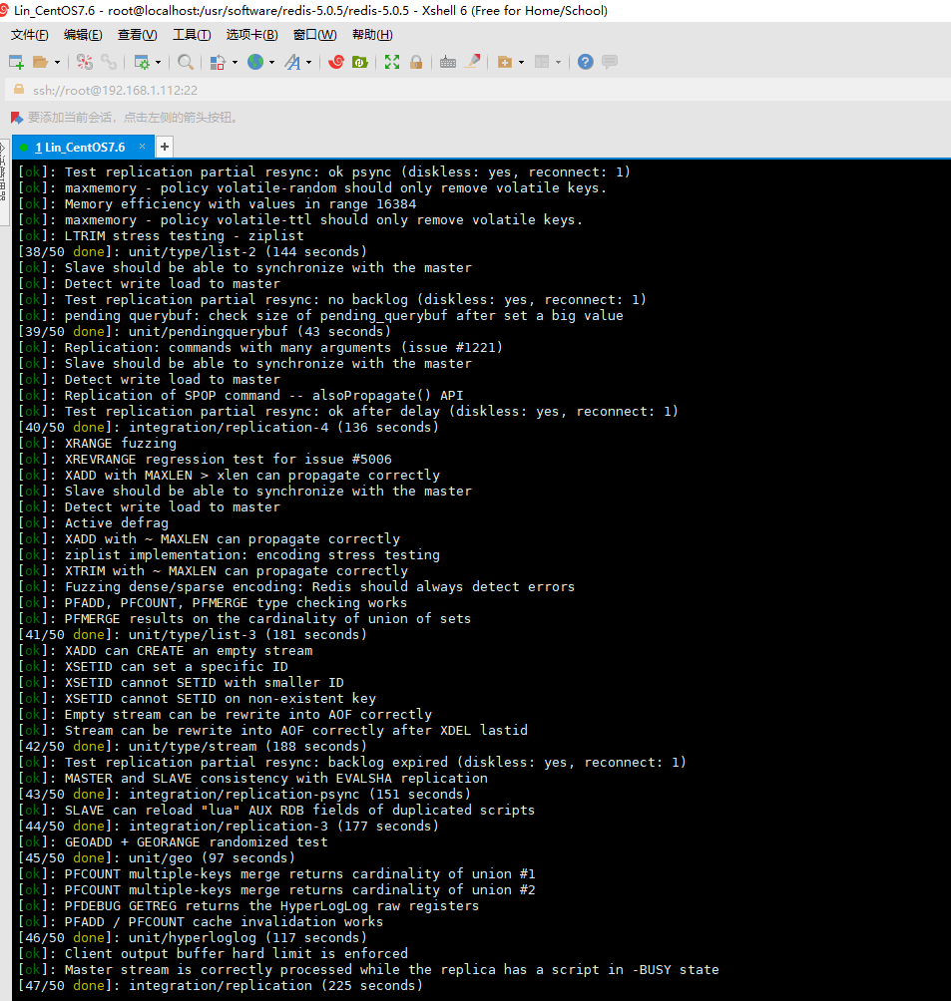Screen dimensions: 951x1001
Task: Click the reconnect broken-link icon
Action: click(84, 62)
